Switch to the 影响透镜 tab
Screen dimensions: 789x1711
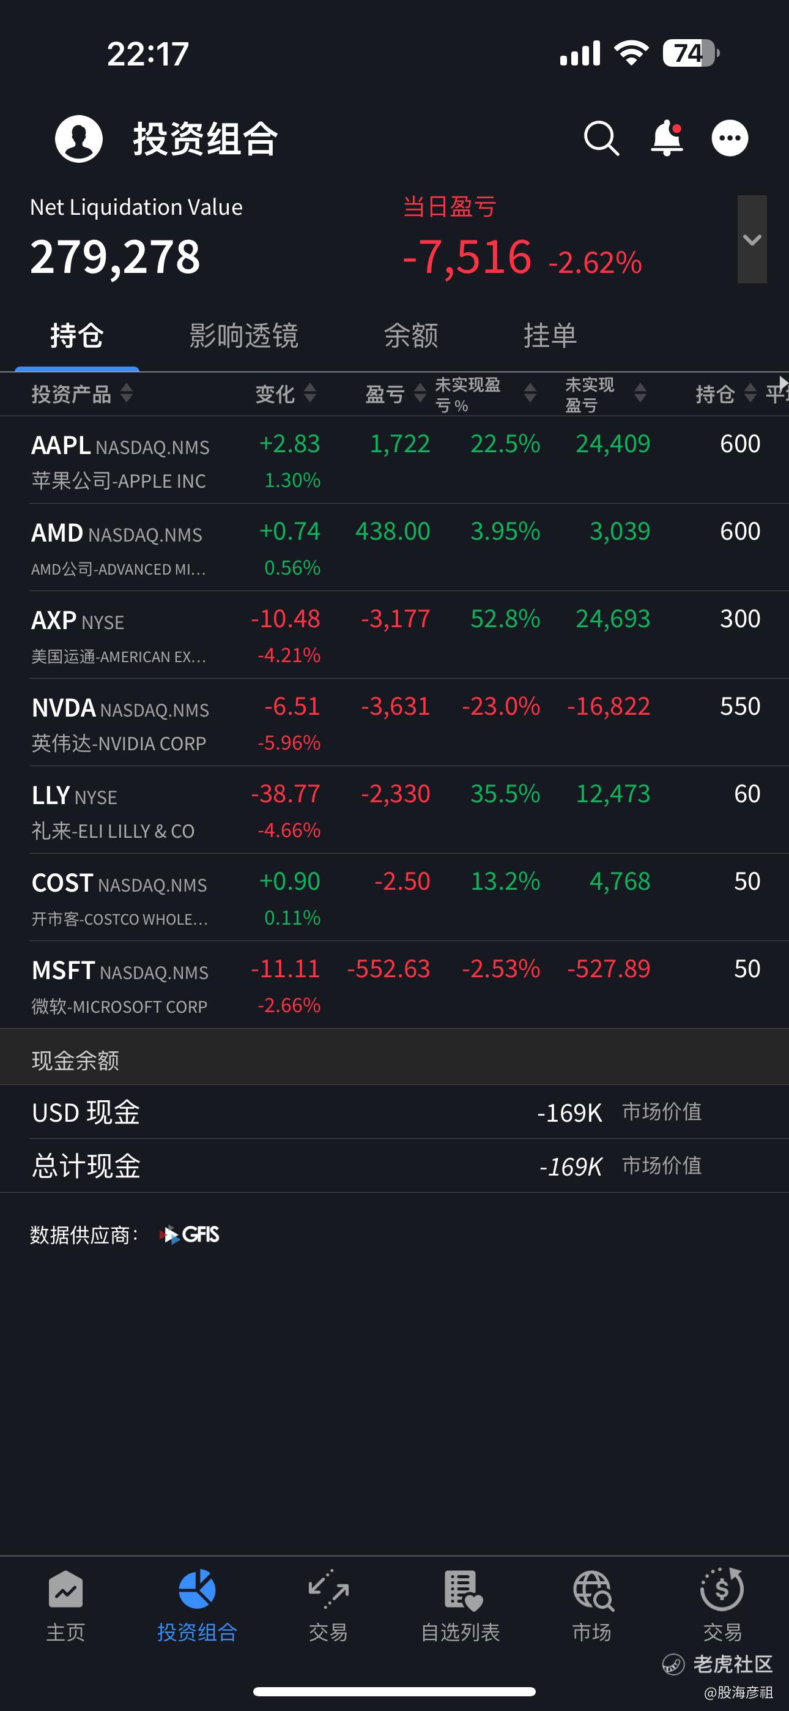pyautogui.click(x=244, y=335)
